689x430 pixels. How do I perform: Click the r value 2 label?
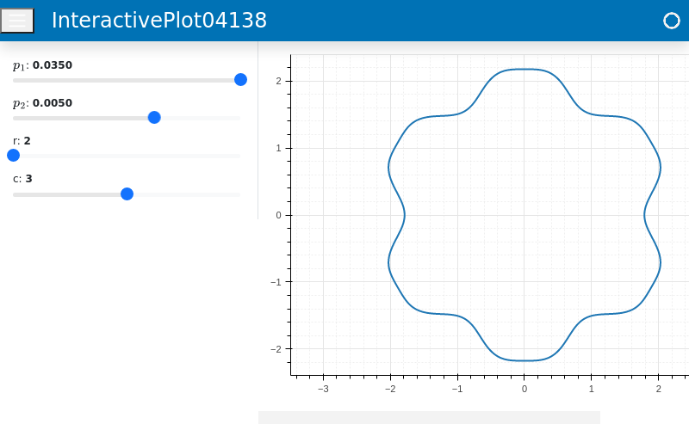pyautogui.click(x=28, y=141)
